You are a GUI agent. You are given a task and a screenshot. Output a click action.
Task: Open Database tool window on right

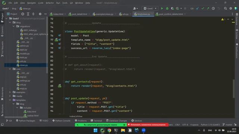coord(237,19)
